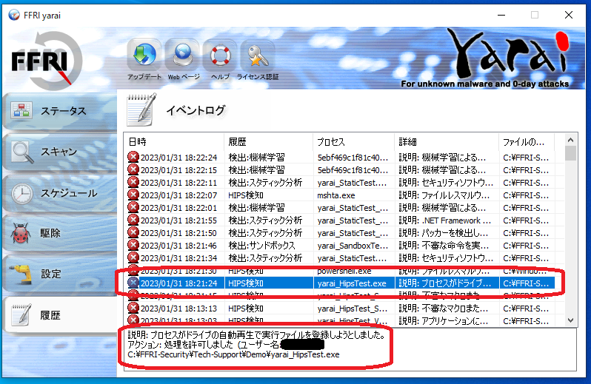Click the scroll down arrow of event list
Viewport: 591px width, 384px height.
(571, 320)
